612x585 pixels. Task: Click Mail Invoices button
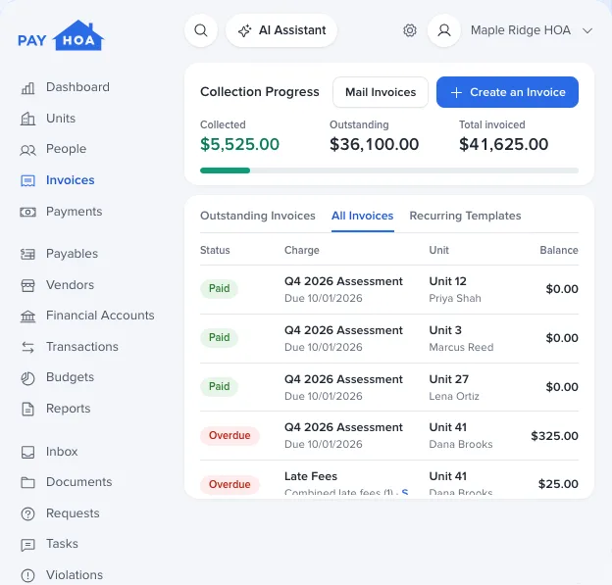click(381, 92)
